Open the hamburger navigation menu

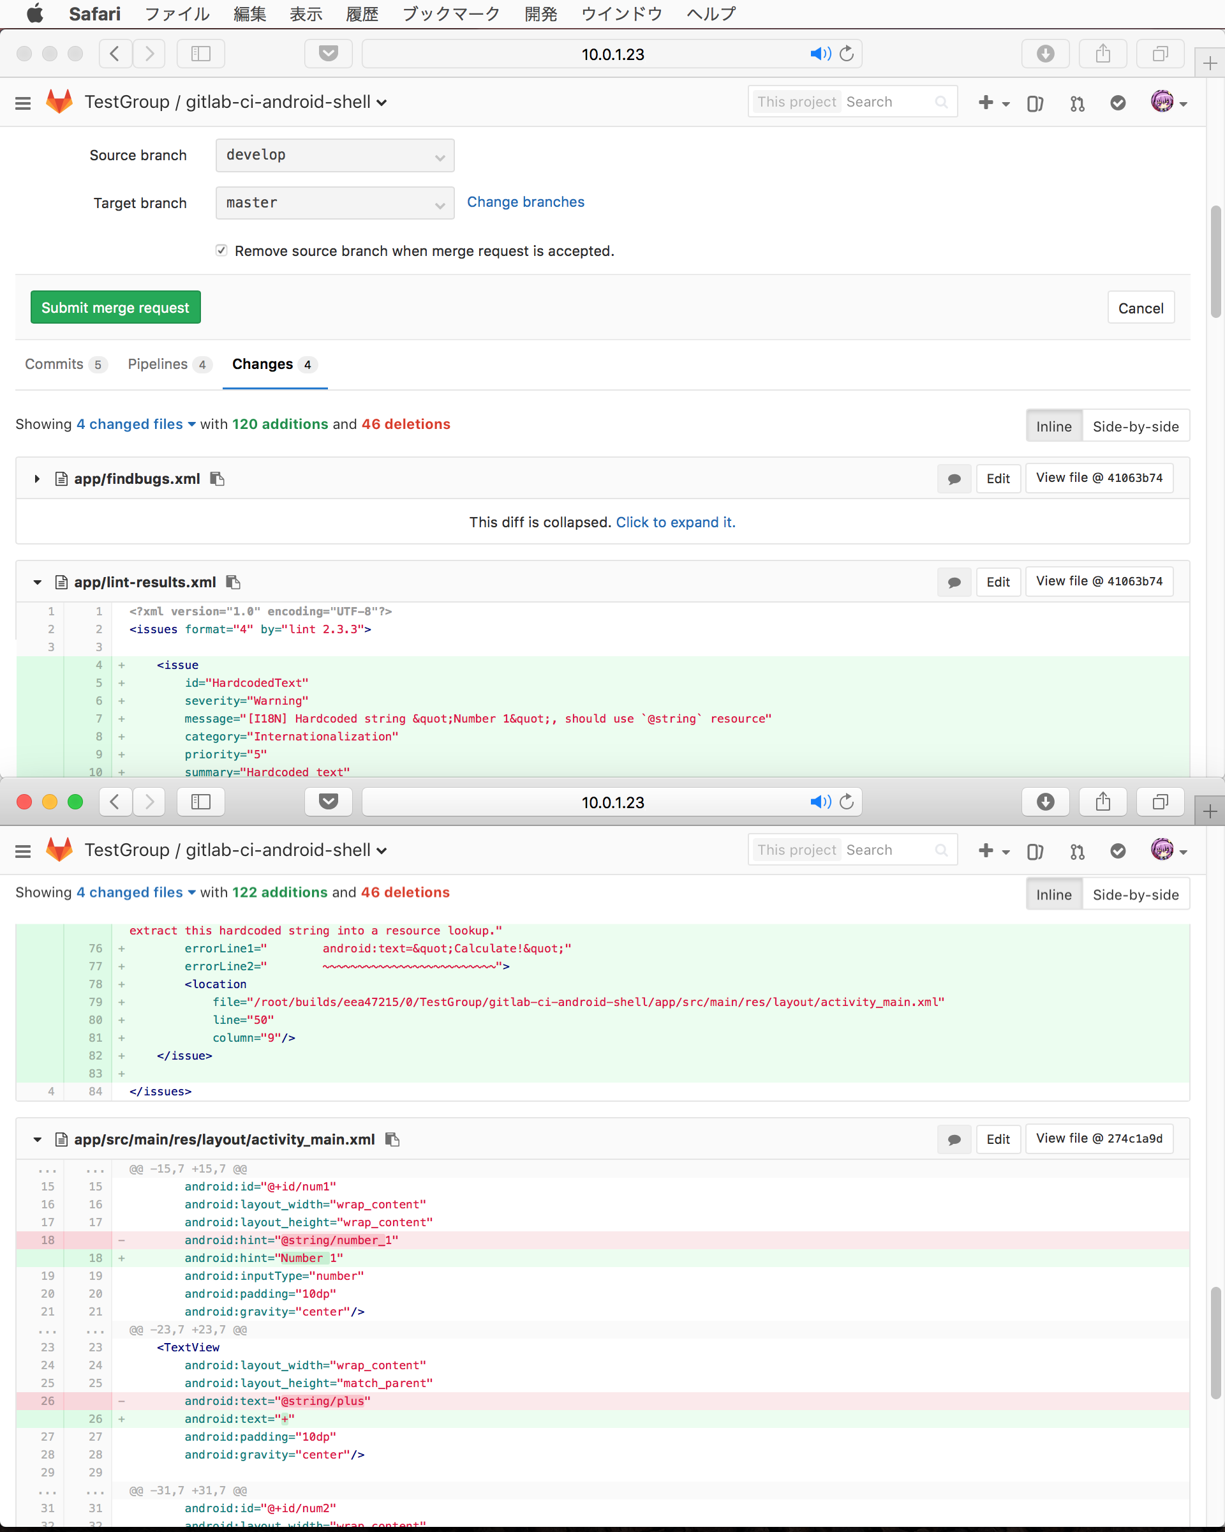point(23,102)
